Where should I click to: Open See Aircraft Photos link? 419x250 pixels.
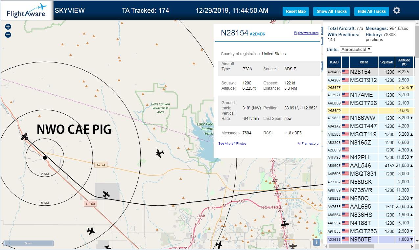[232, 144]
